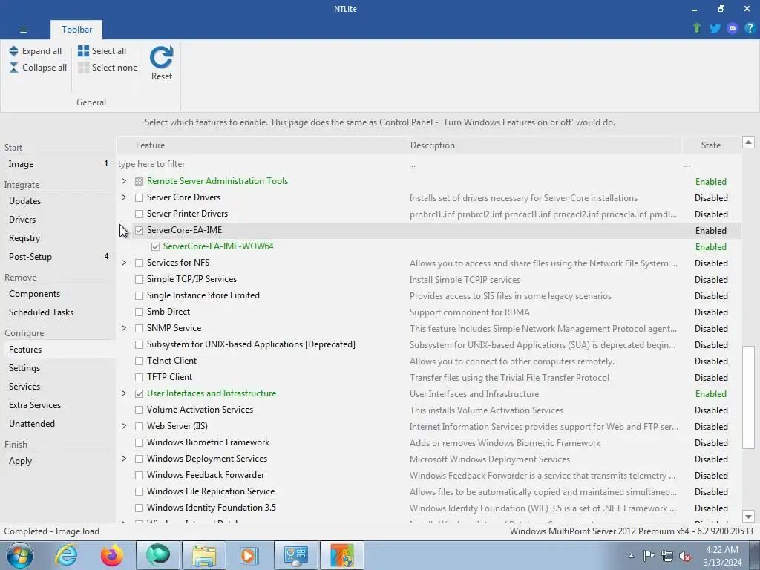Image resolution: width=760 pixels, height=570 pixels.
Task: Expand User Interfaces and Infrastructure node
Action: [x=124, y=393]
